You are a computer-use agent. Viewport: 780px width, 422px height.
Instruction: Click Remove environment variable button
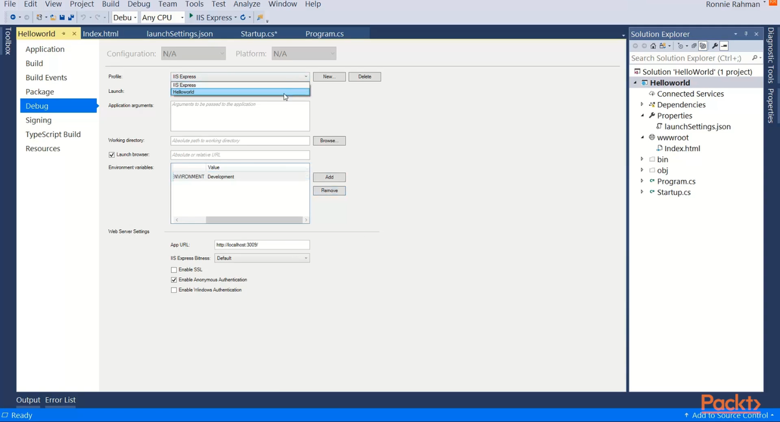click(329, 190)
